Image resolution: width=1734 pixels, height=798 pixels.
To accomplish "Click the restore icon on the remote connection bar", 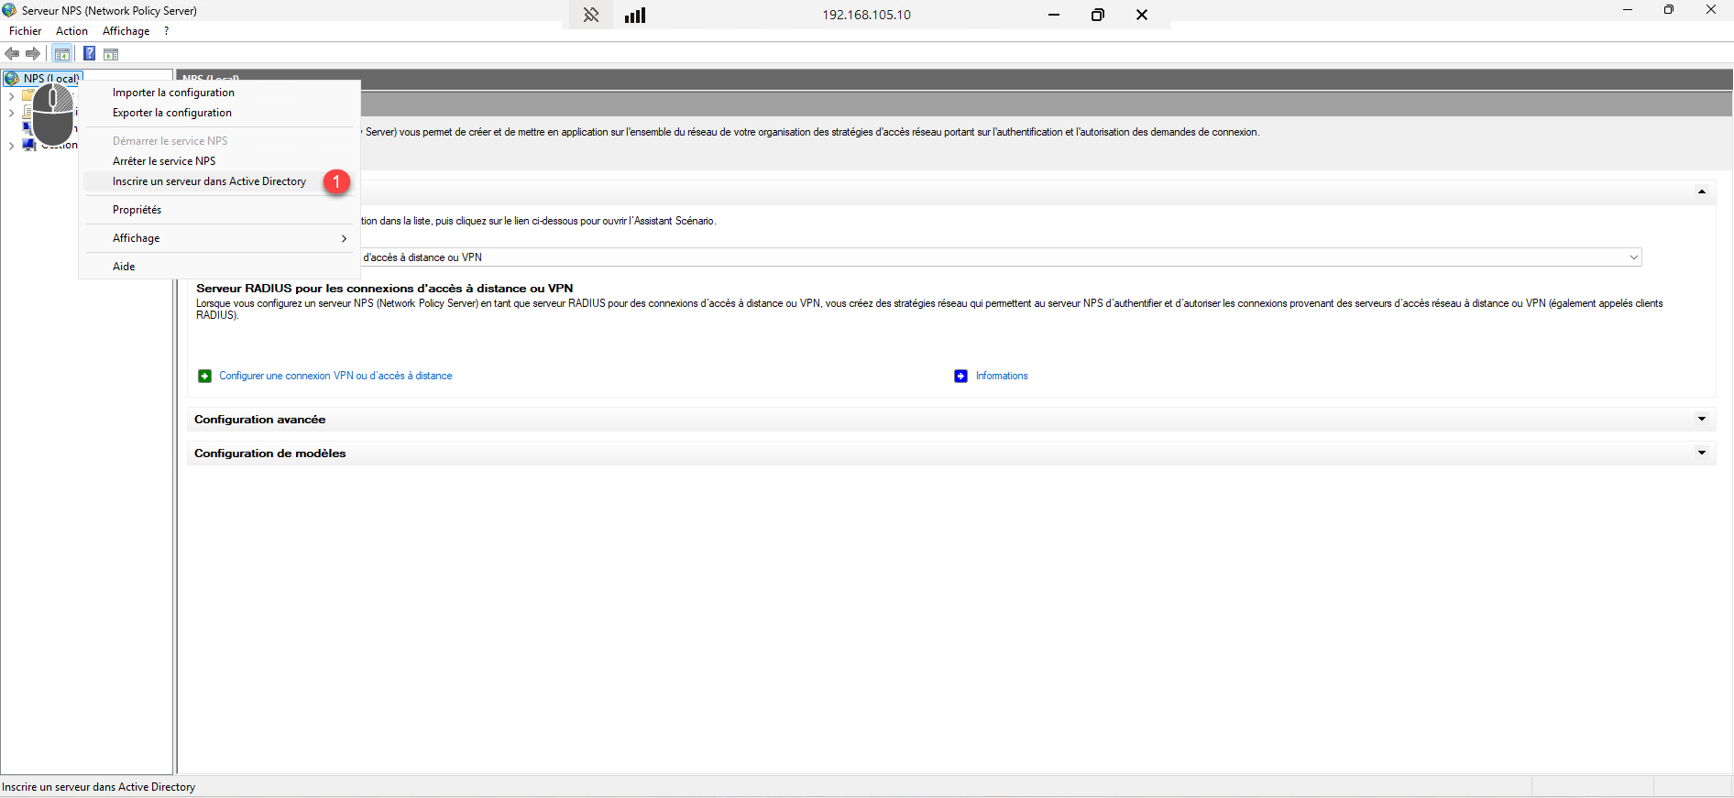I will tap(1097, 15).
